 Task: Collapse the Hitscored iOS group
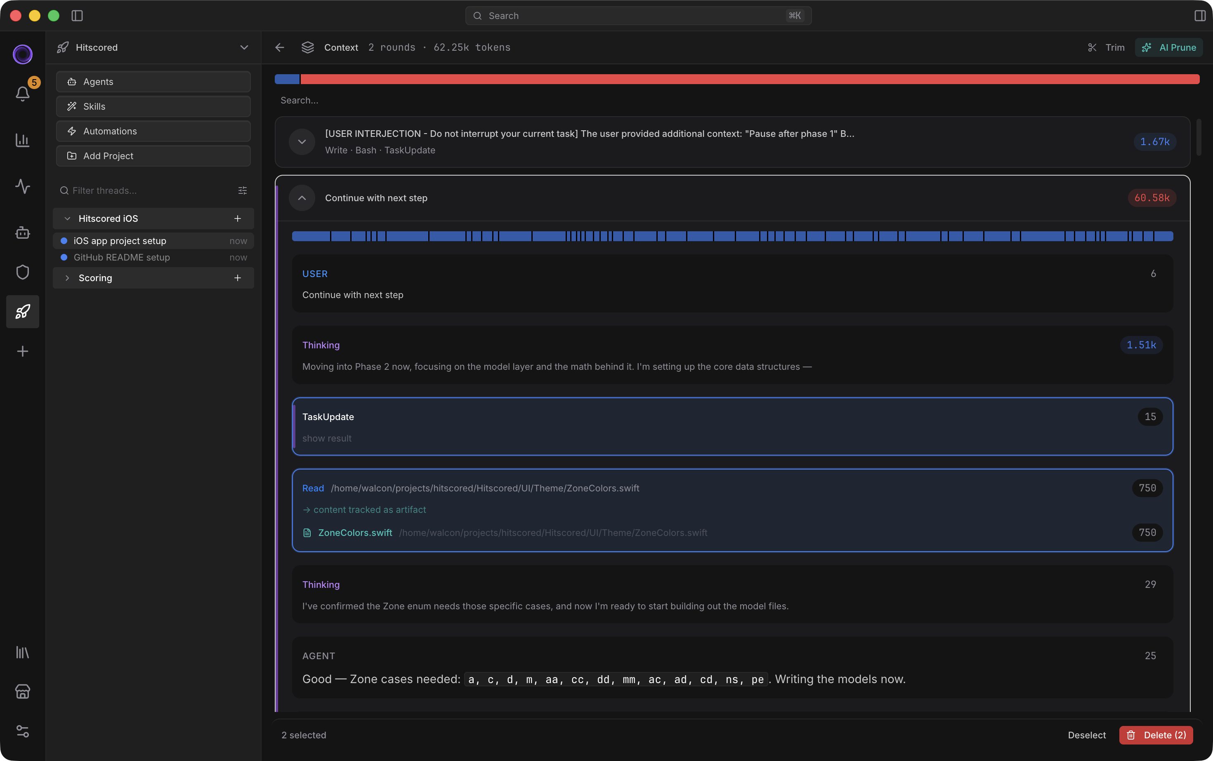pyautogui.click(x=68, y=218)
